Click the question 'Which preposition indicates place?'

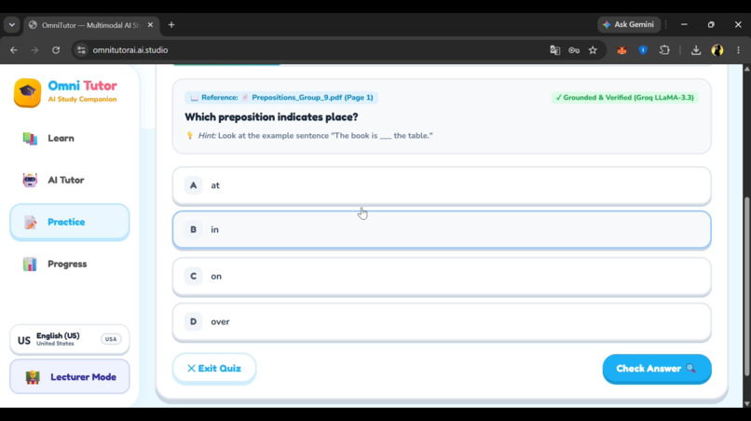pos(271,117)
